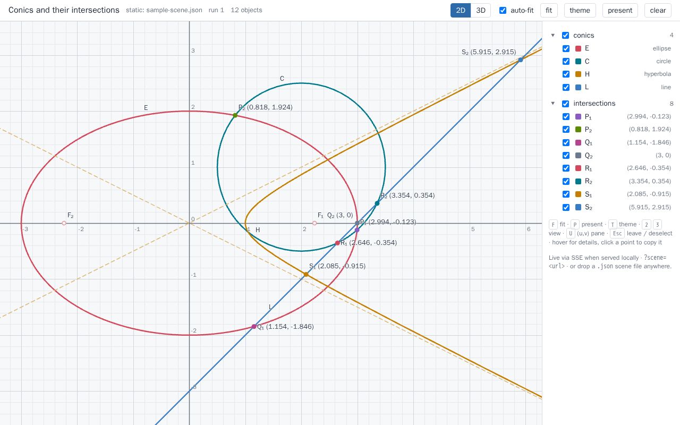
Task: Toggle the auto-fit checkbox
Action: [503, 10]
